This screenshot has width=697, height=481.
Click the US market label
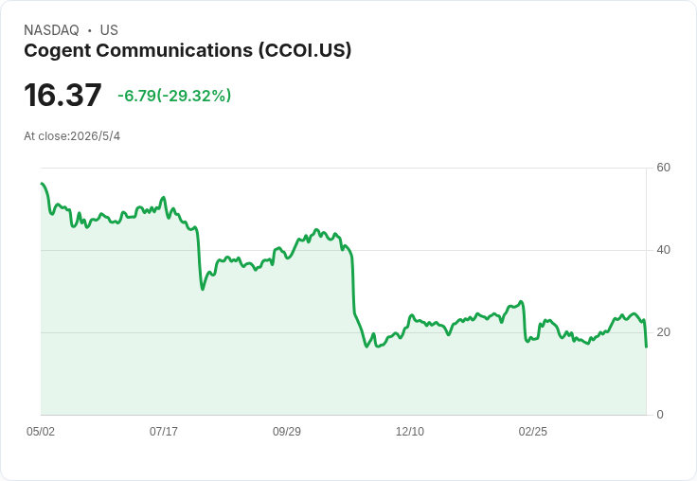[x=109, y=30]
